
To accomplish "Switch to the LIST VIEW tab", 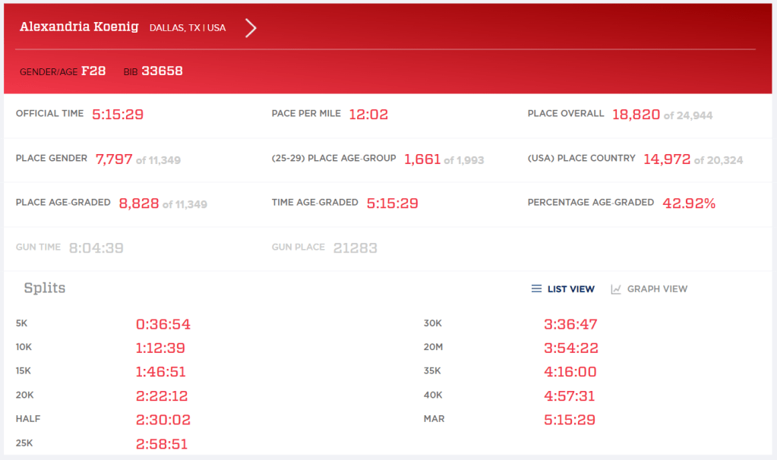I will coord(570,289).
